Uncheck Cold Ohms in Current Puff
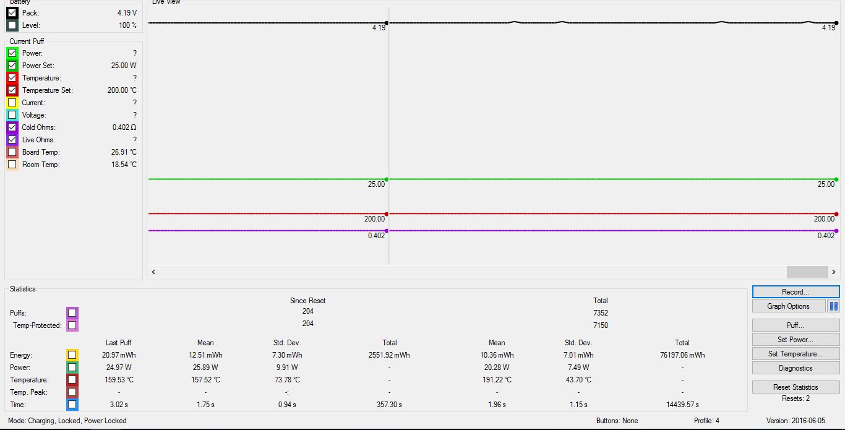The width and height of the screenshot is (845, 430). [12, 127]
